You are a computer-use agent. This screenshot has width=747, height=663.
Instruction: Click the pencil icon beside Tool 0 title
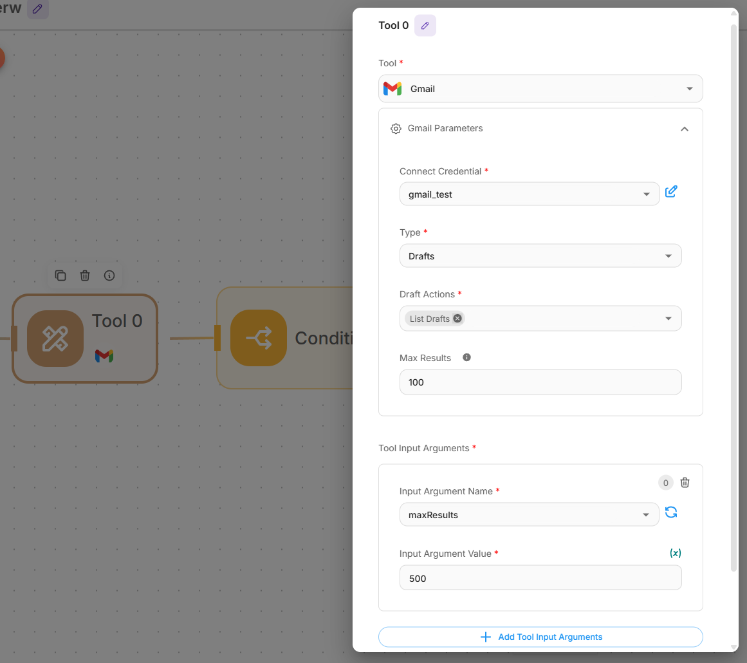pyautogui.click(x=425, y=26)
